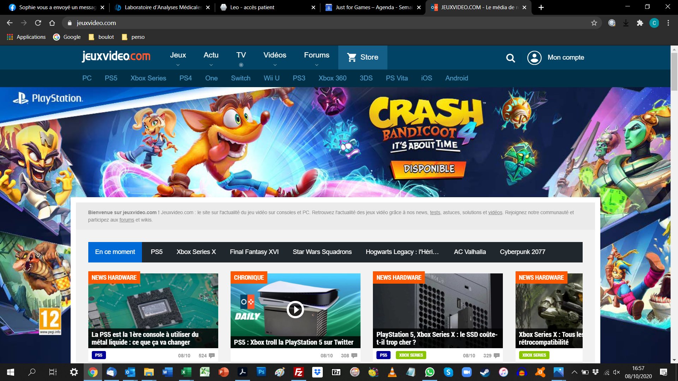The height and width of the screenshot is (381, 678).
Task: Click the Store shopping cart icon
Action: (x=352, y=57)
